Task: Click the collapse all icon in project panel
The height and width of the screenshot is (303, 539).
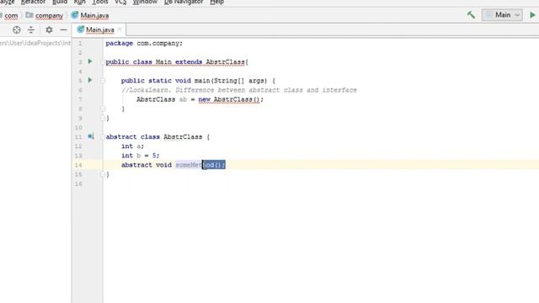Action: (31, 30)
